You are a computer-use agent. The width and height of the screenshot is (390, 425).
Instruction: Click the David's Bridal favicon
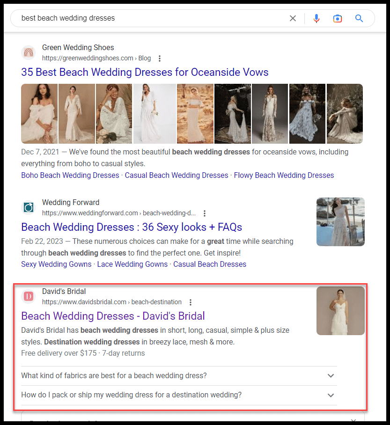(29, 296)
